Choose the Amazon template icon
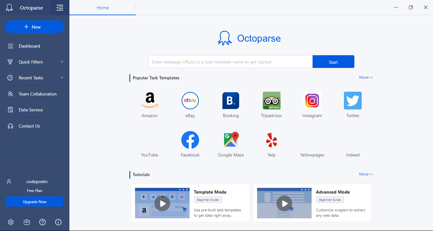This screenshot has height=231, width=433. [150, 101]
